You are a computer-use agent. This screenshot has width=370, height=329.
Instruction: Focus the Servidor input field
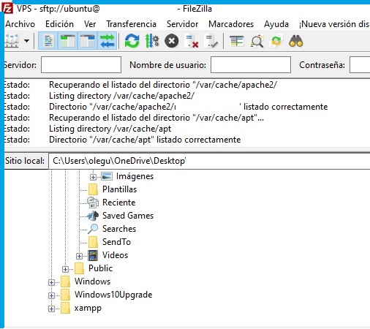click(x=81, y=65)
